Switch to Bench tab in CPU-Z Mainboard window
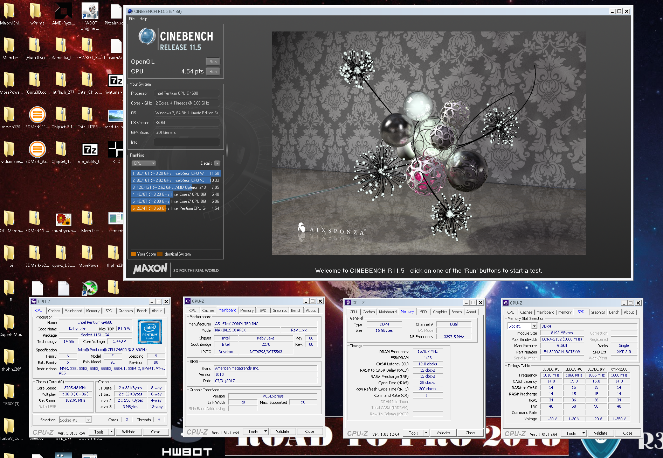Image resolution: width=663 pixels, height=458 pixels. pyautogui.click(x=296, y=310)
